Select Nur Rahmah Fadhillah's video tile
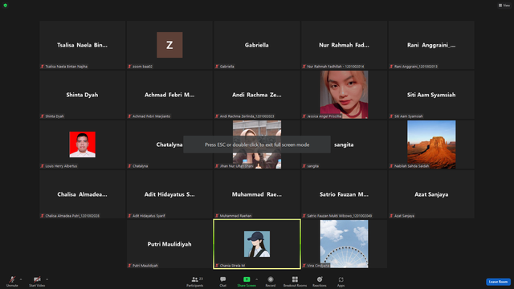The image size is (514, 289). point(344,45)
